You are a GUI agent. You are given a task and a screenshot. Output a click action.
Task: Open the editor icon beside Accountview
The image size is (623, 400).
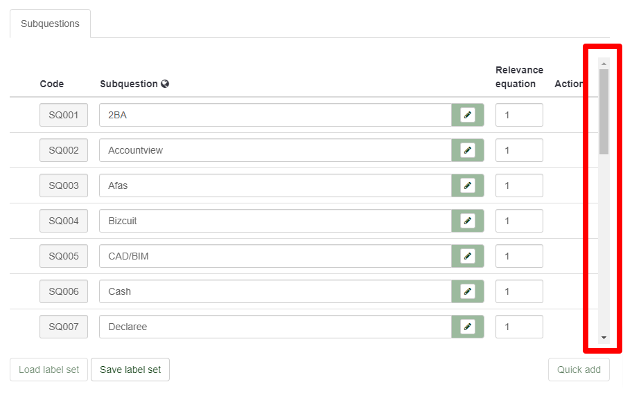(468, 150)
